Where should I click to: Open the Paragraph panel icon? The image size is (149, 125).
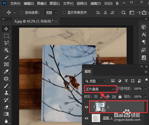(144, 42)
